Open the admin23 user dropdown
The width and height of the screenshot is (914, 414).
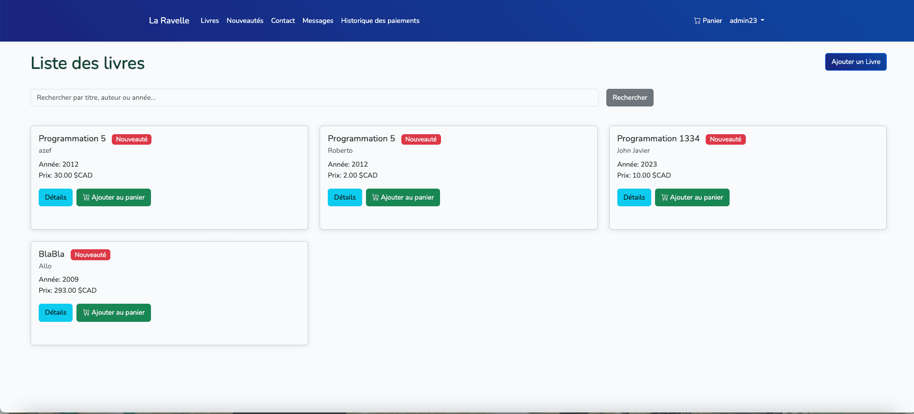pyautogui.click(x=747, y=21)
